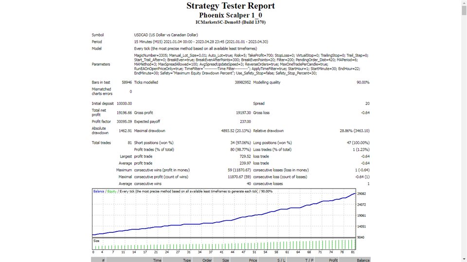Click the ICMarketsSC-Demo03 build text
Image resolution: width=467 pixels, height=262 pixels.
[230, 22]
